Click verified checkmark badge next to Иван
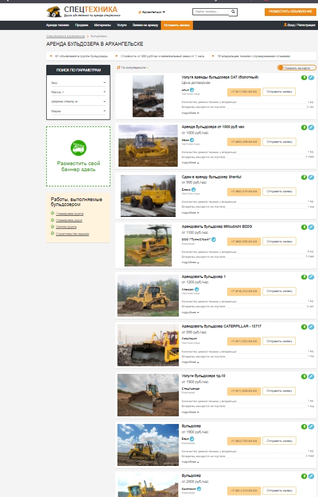 pos(192,140)
